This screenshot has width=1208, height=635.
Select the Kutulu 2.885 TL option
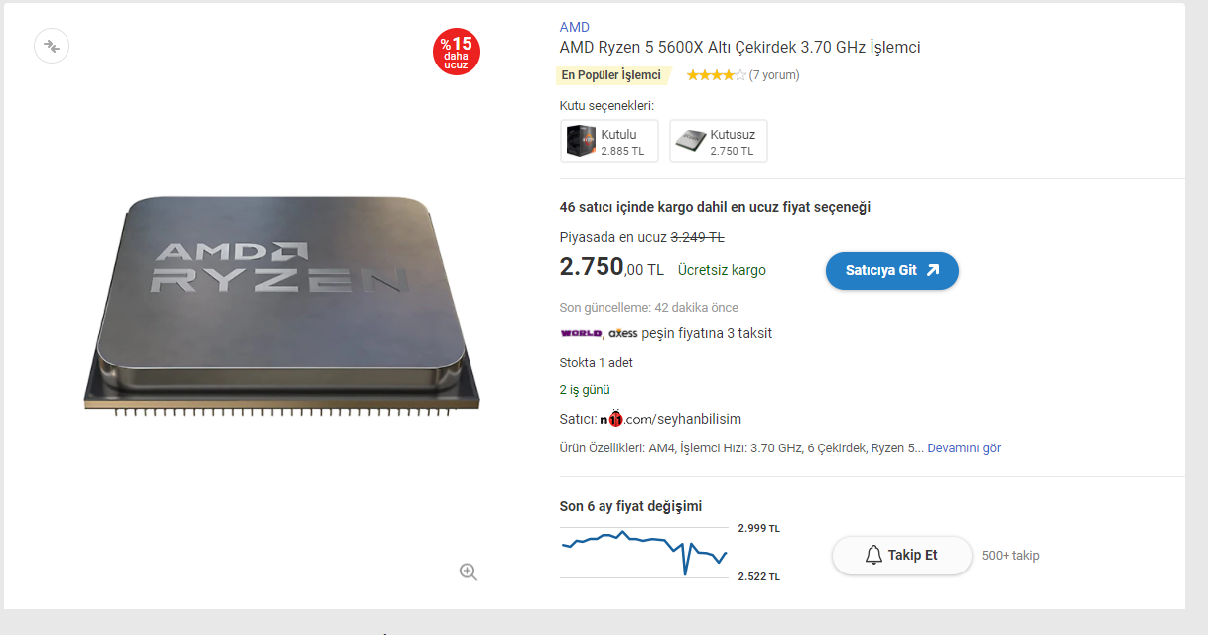pos(609,141)
